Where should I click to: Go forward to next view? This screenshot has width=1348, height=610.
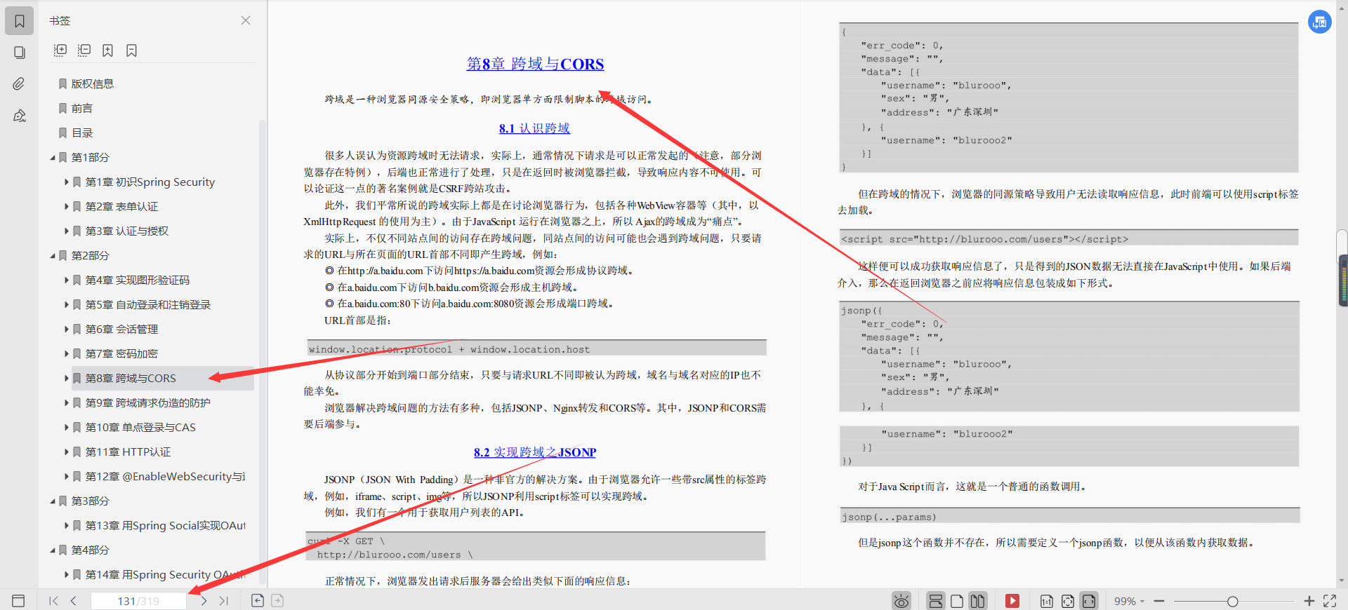click(x=278, y=601)
